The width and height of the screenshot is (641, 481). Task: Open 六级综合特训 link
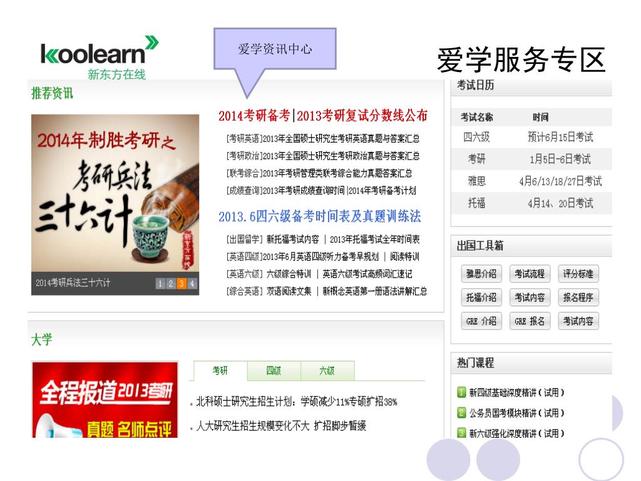coord(289,274)
